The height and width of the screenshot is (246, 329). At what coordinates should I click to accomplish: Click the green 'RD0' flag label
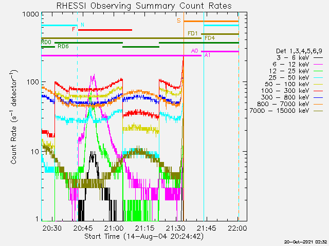pos(46,42)
